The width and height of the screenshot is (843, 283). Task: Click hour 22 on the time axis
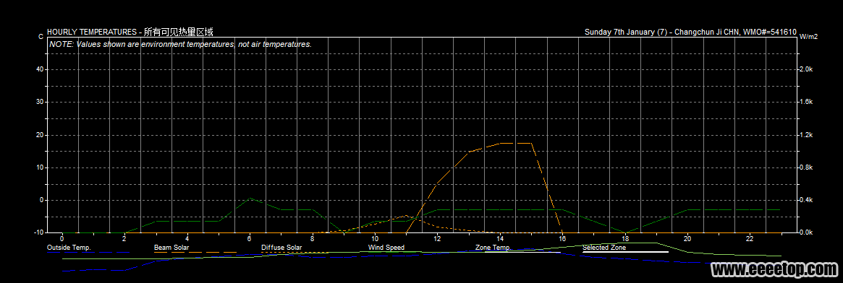click(750, 238)
